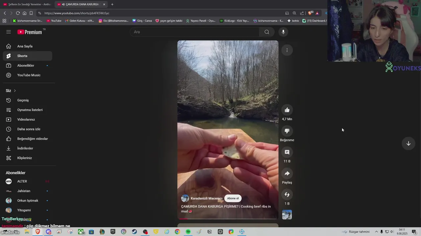Open site settings icon in address bar
Image resolution: width=421 pixels, height=236 pixels.
click(x=39, y=13)
